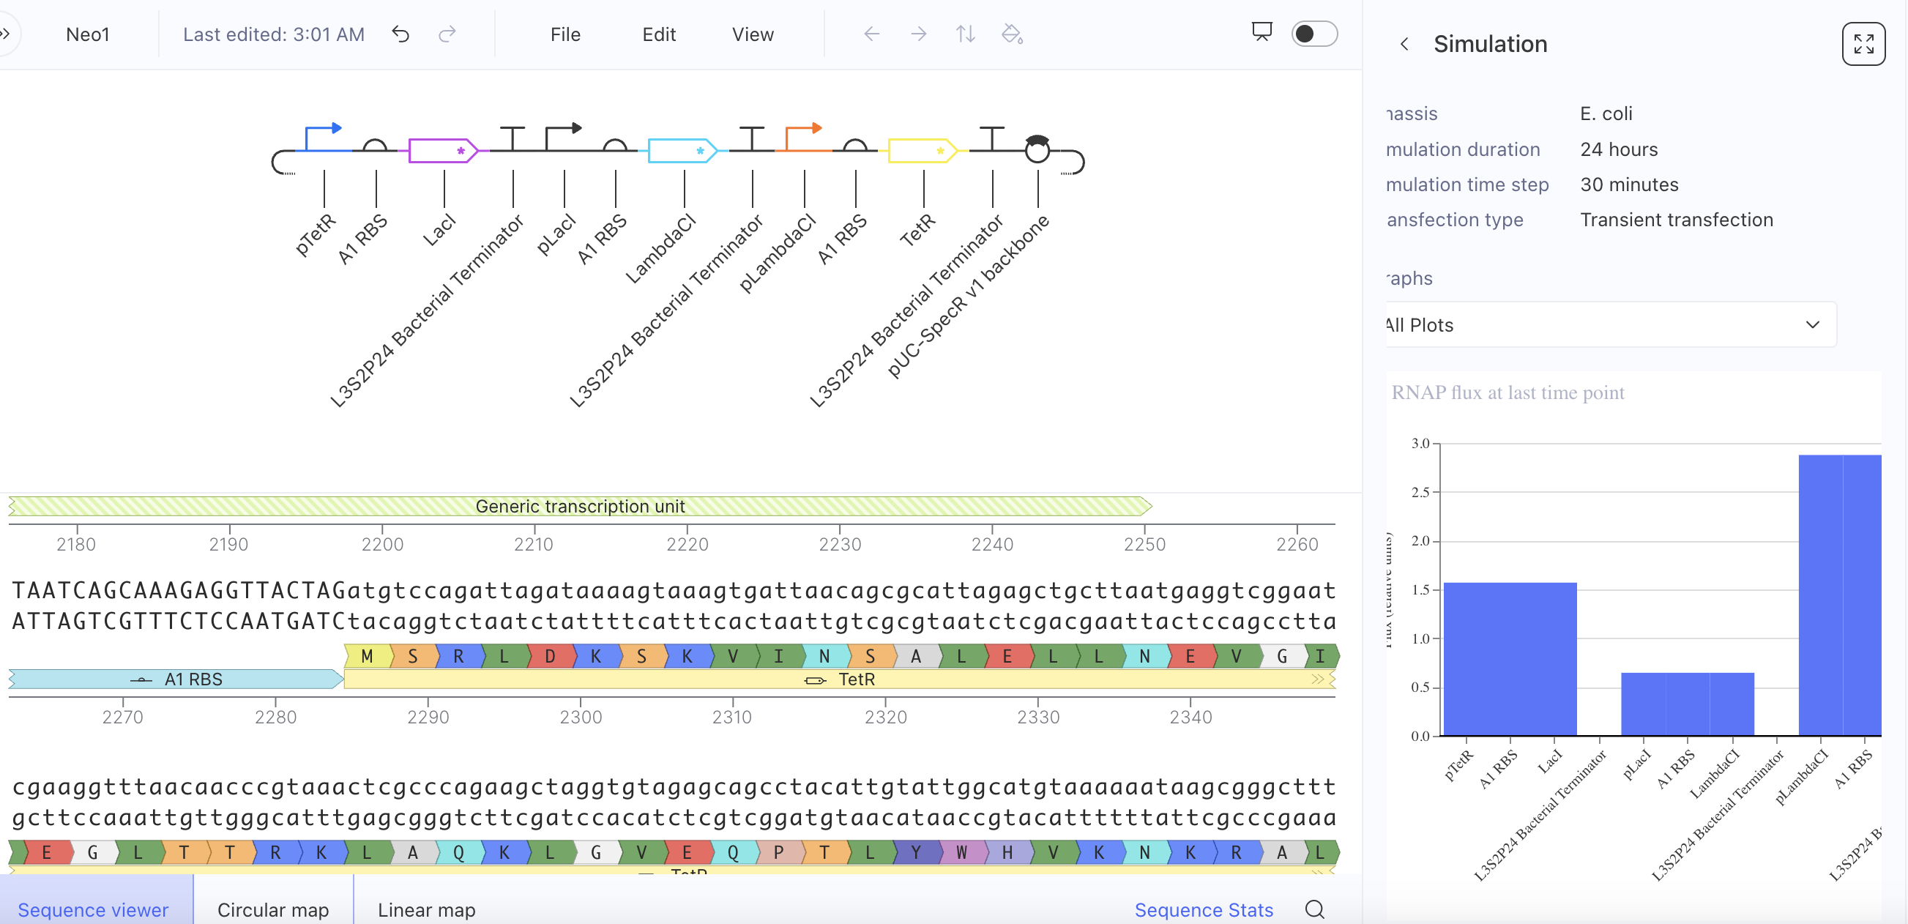Click the left arrow navigation icon
The width and height of the screenshot is (1908, 924).
point(872,34)
